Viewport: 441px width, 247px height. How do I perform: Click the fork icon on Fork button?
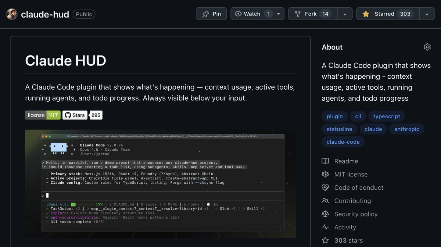click(x=297, y=14)
